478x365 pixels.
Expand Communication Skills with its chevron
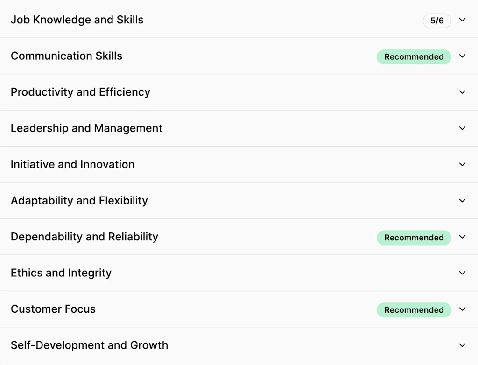(x=462, y=56)
